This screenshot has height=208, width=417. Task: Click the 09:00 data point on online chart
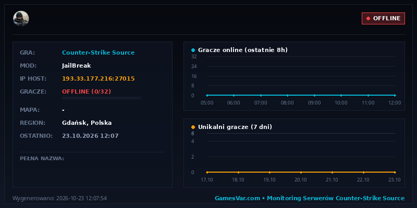[314, 95]
